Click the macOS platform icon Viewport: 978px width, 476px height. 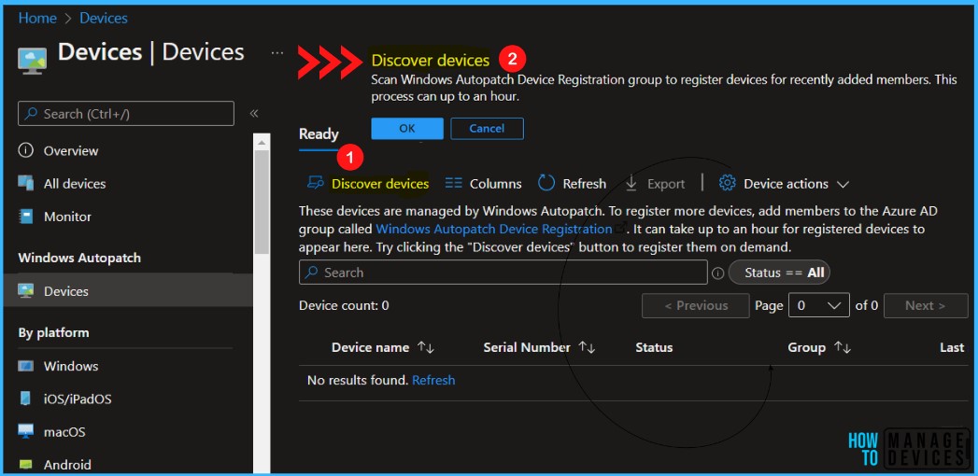coord(25,432)
